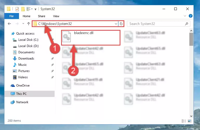Expand the address bar history dropdown
Image resolution: width=200 pixels, height=130 pixels.
pos(116,24)
